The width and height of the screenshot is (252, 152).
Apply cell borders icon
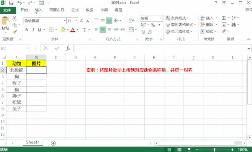pyautogui.click(x=51, y=30)
